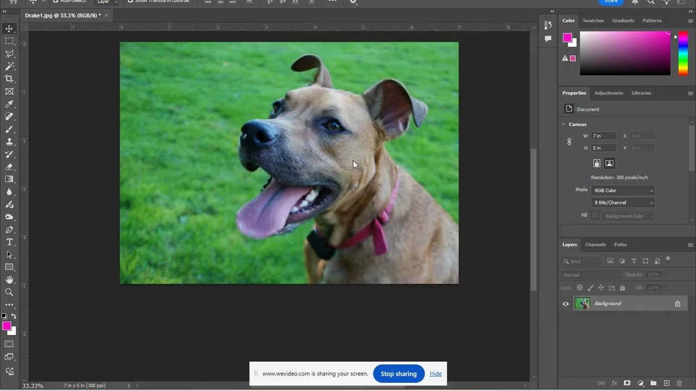Select the Pen tool
Viewport: 696px width, 391px height.
9,229
